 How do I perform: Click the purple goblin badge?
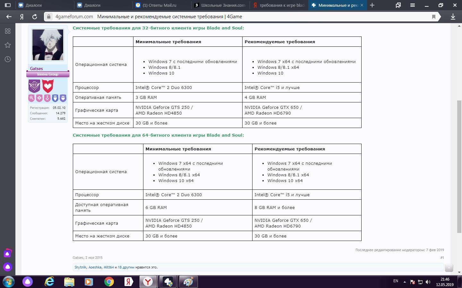(34, 86)
